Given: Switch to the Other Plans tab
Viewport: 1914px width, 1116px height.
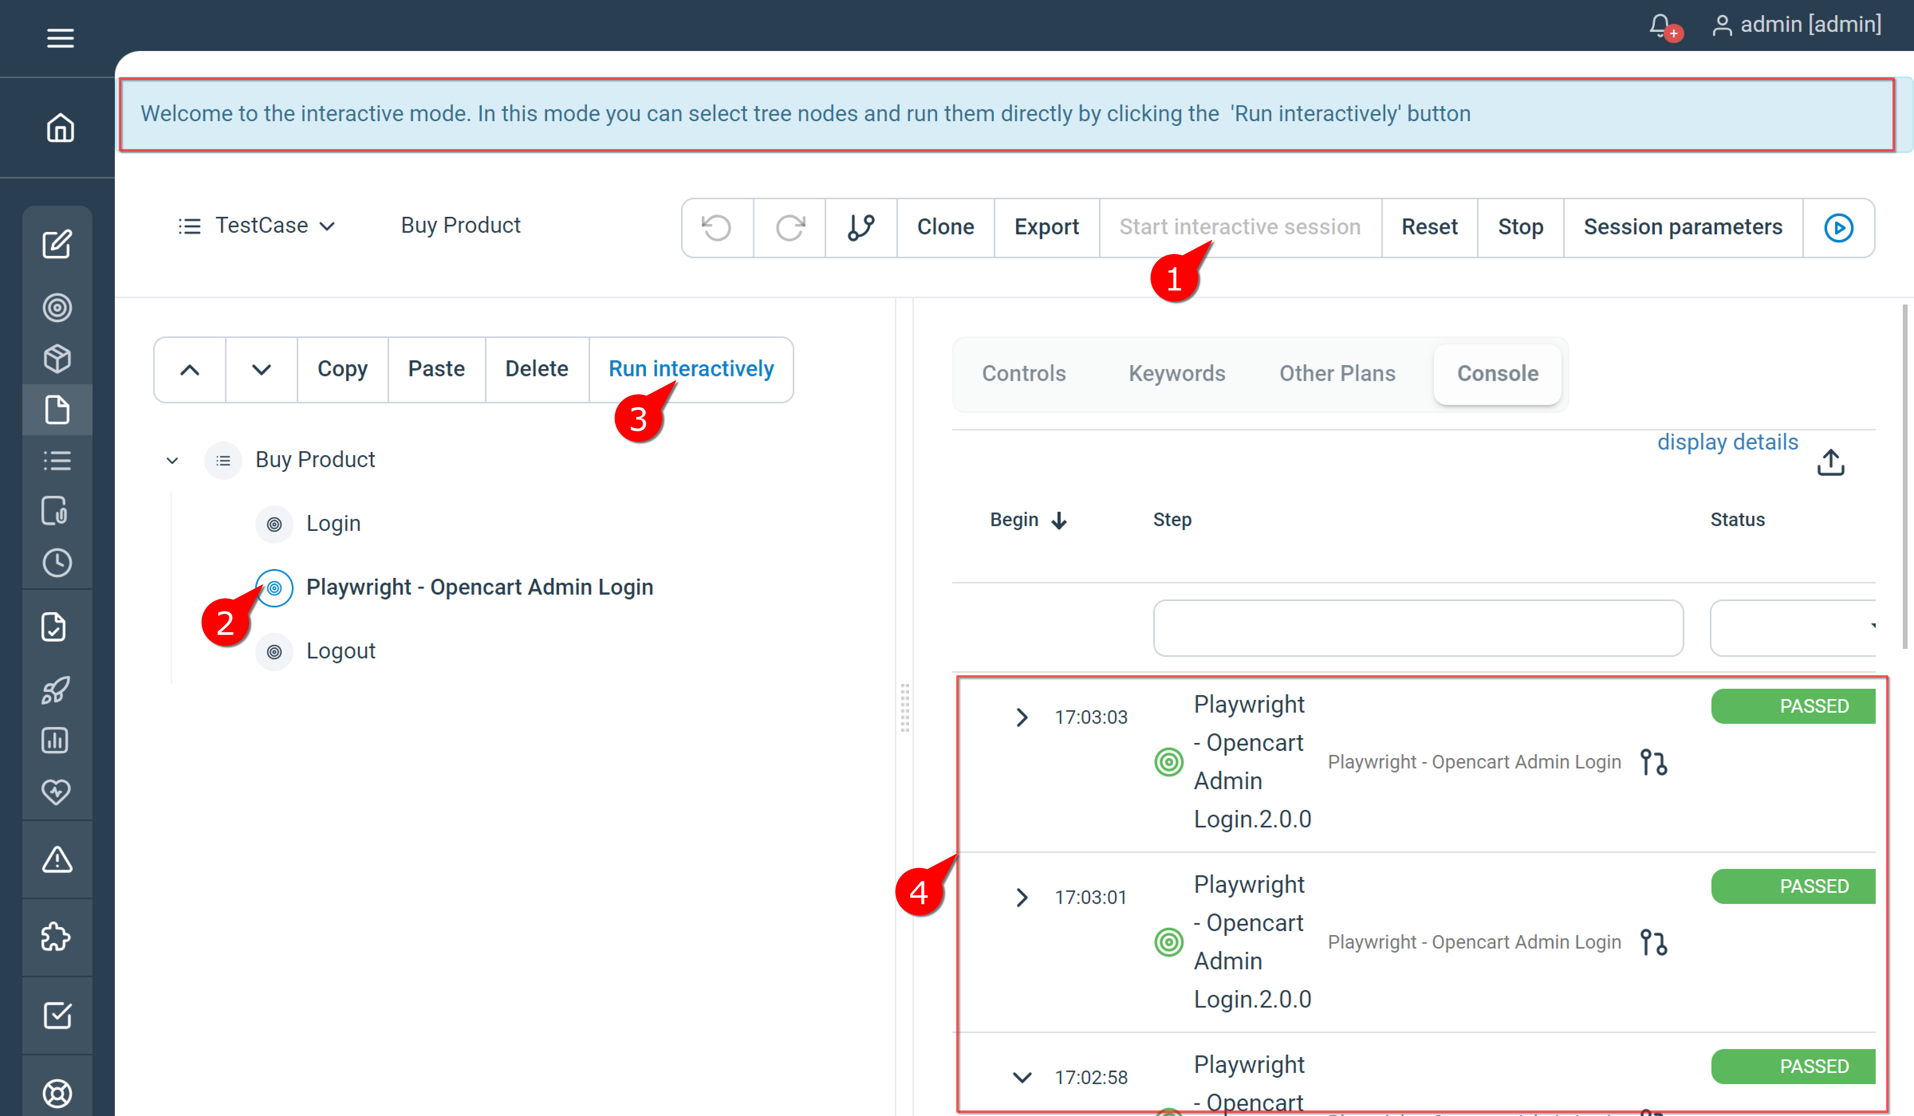Looking at the screenshot, I should (x=1337, y=373).
